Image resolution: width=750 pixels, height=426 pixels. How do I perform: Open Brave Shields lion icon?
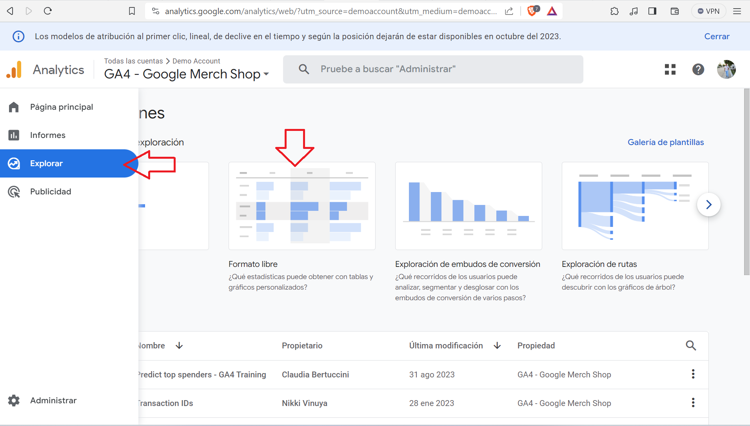click(x=532, y=11)
